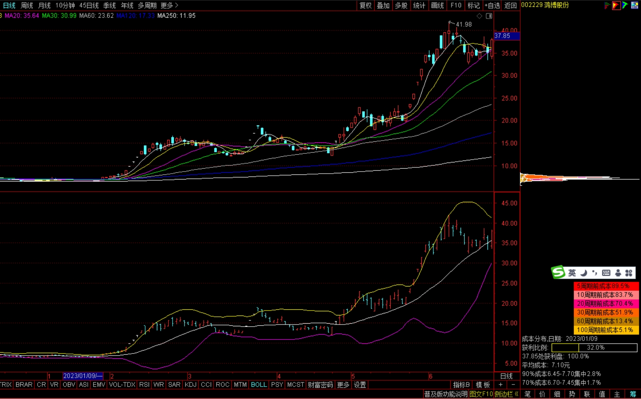Click the red-green horizontal bars chip icon
Screen dimensions: 641x399
click(607, 5)
